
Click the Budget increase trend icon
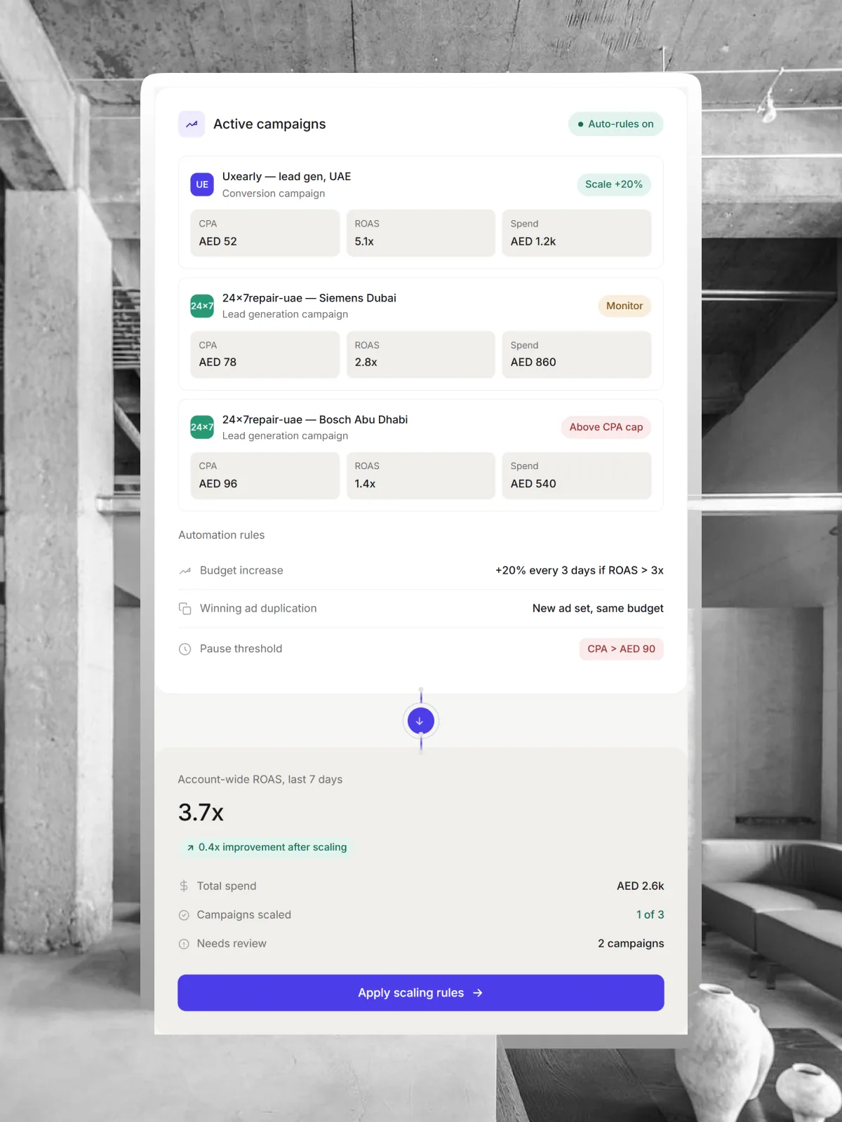[x=185, y=571]
